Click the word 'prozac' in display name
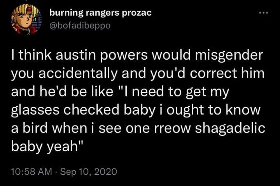The image size is (280, 186). [137, 13]
